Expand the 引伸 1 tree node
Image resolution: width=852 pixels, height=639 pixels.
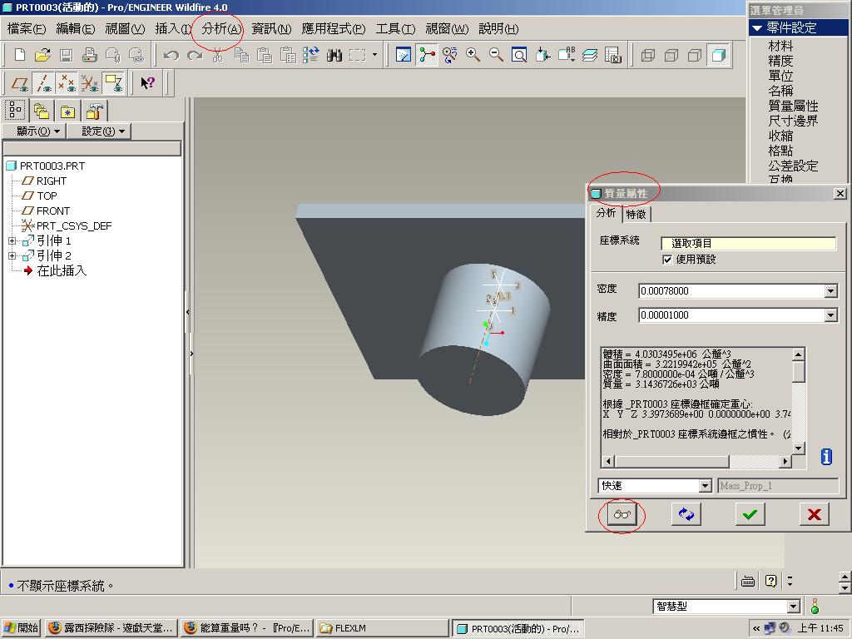click(12, 240)
